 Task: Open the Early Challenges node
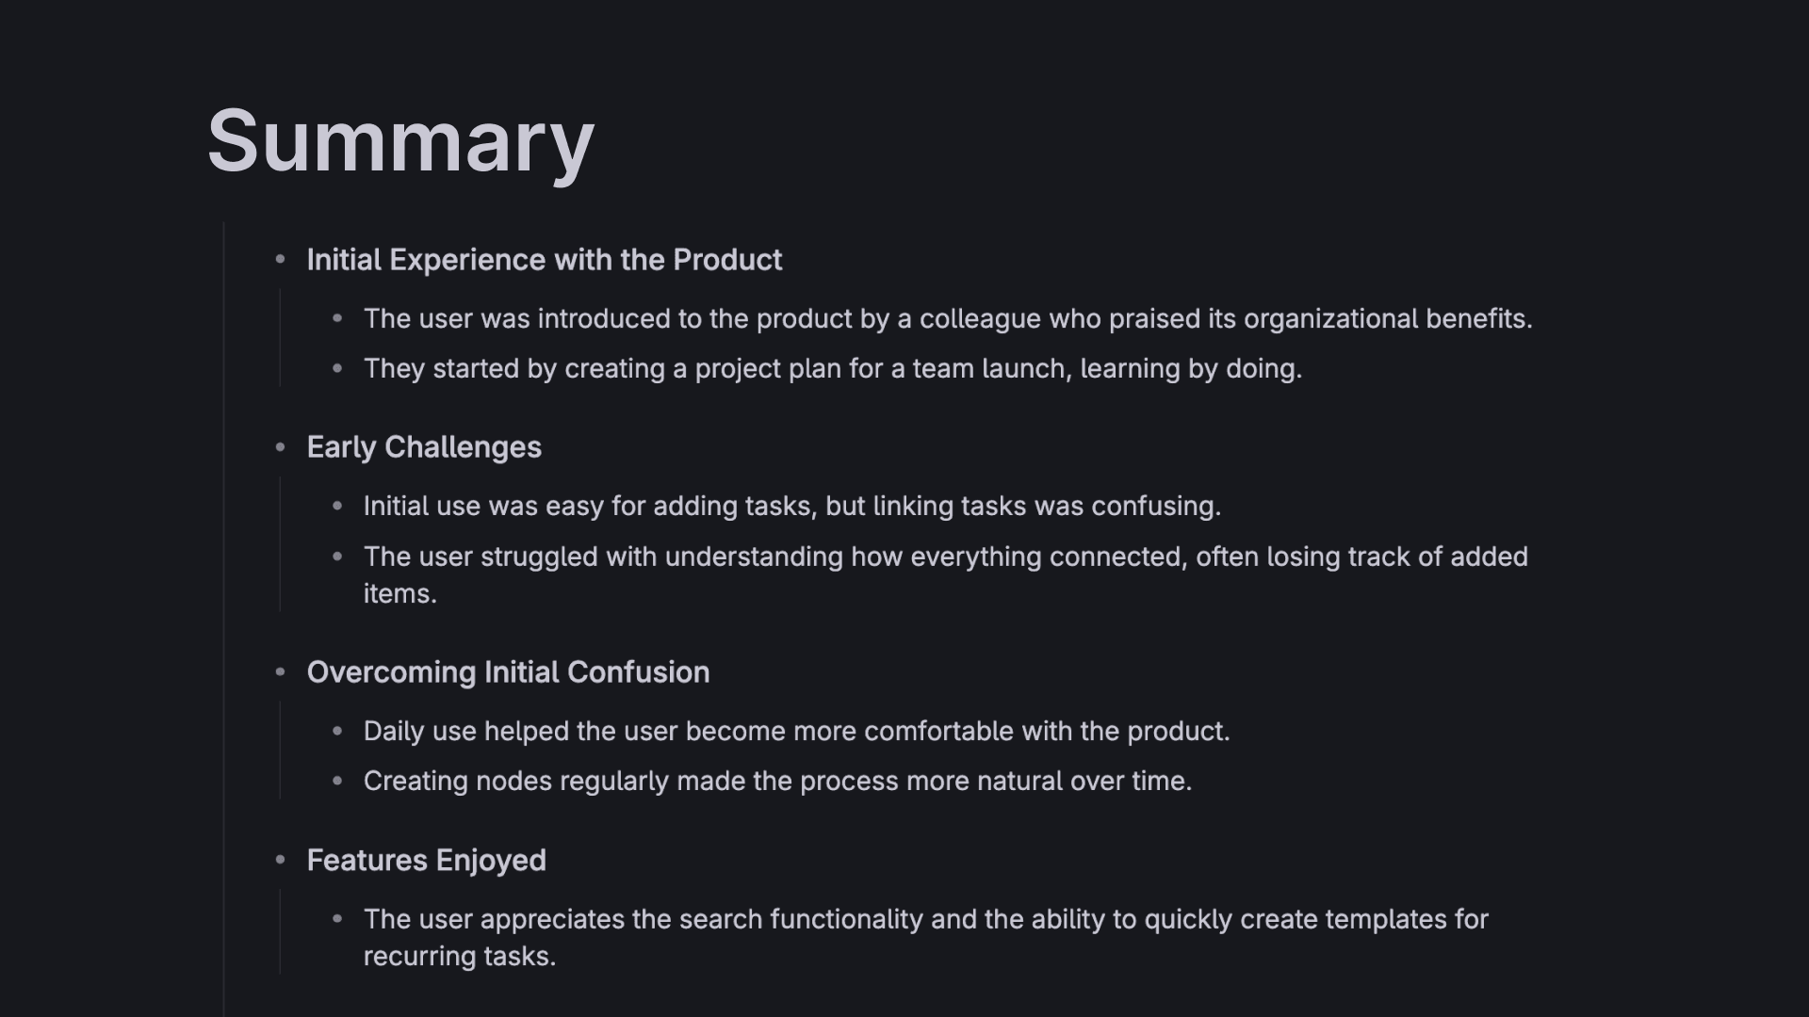pyautogui.click(x=424, y=447)
